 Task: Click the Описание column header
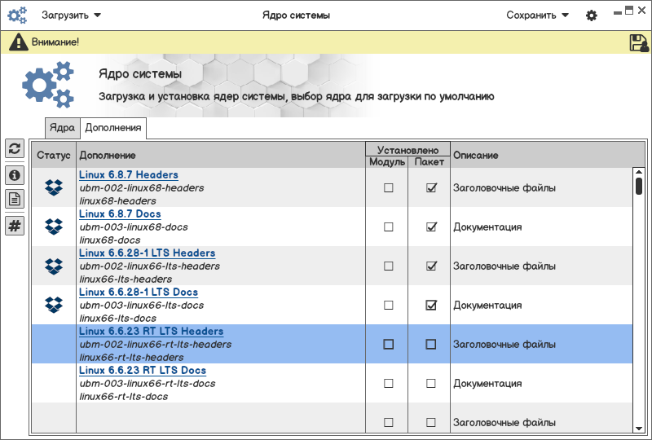click(475, 155)
